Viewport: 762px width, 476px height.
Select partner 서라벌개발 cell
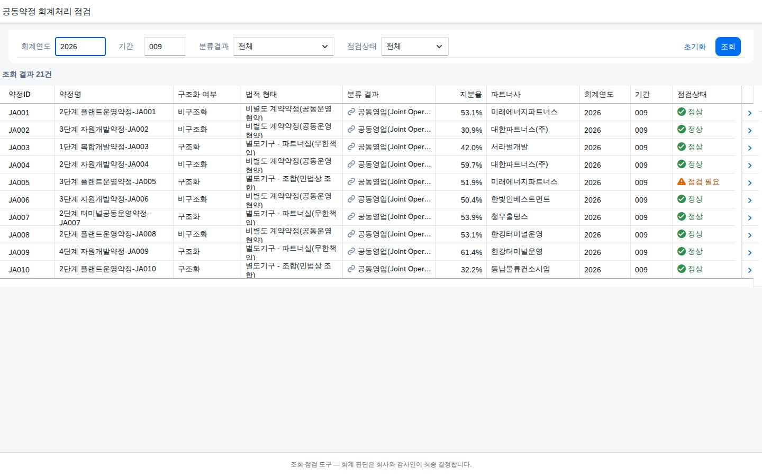533,147
